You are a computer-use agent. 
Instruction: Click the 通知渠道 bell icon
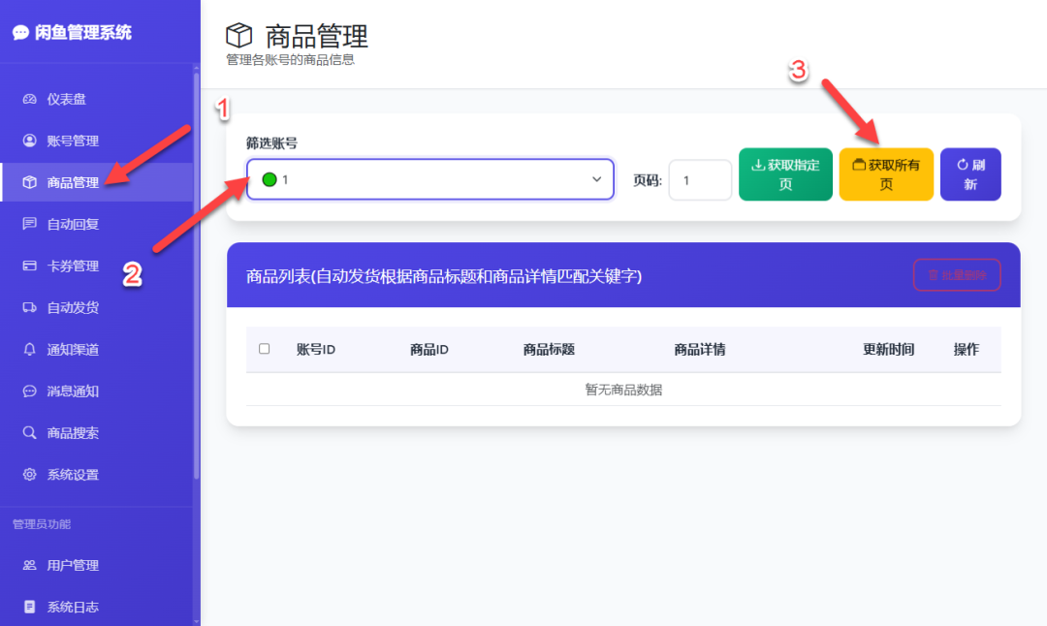click(29, 350)
